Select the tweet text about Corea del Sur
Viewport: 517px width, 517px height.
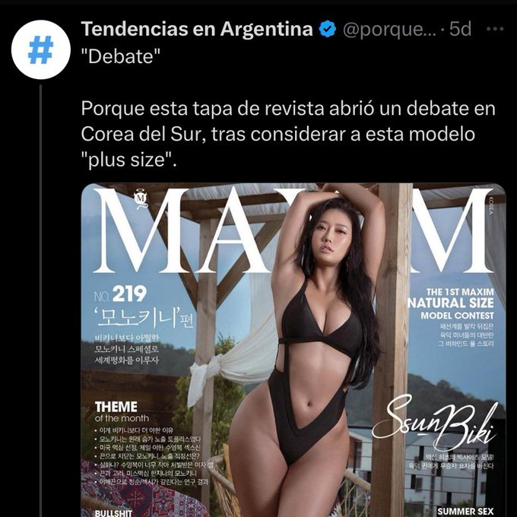coord(288,135)
